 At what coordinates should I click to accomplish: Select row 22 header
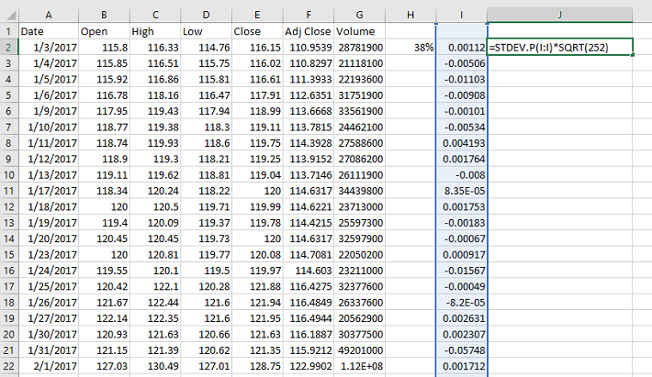coord(8,367)
